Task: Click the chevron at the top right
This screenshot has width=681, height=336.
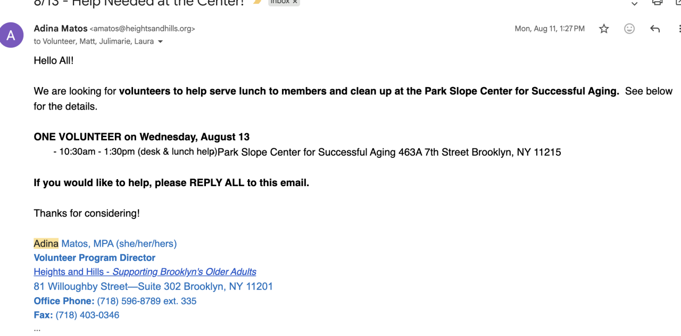Action: coord(634,3)
